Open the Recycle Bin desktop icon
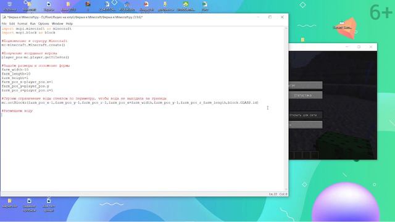The height and width of the screenshot is (222, 395). (10, 6)
